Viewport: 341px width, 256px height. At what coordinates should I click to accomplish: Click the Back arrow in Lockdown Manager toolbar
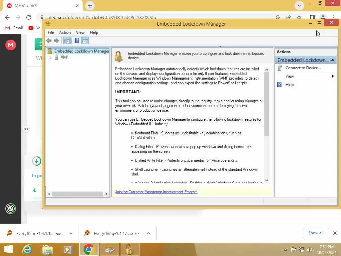[49, 41]
